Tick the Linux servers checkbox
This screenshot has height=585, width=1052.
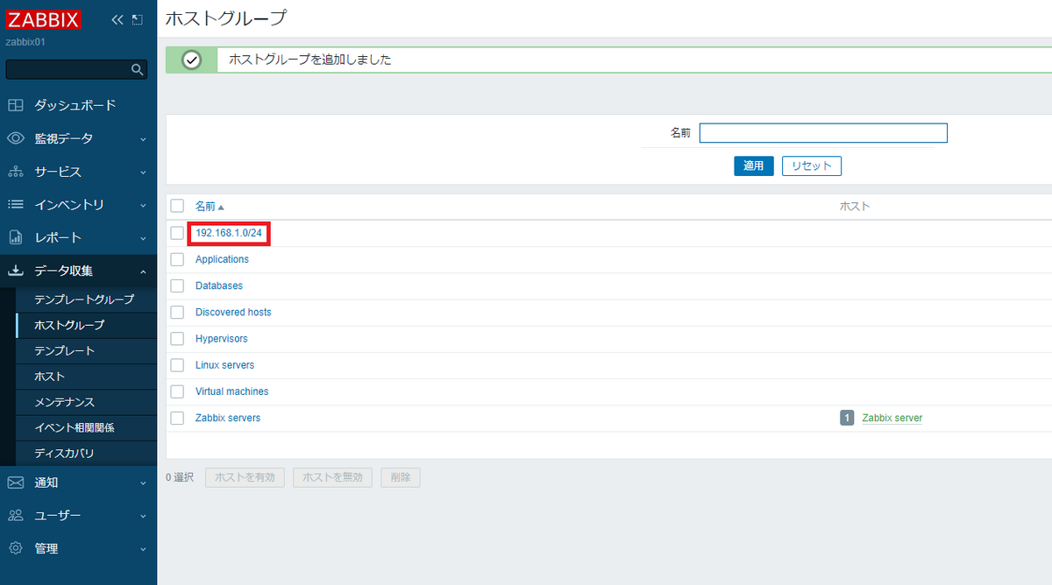coord(177,365)
